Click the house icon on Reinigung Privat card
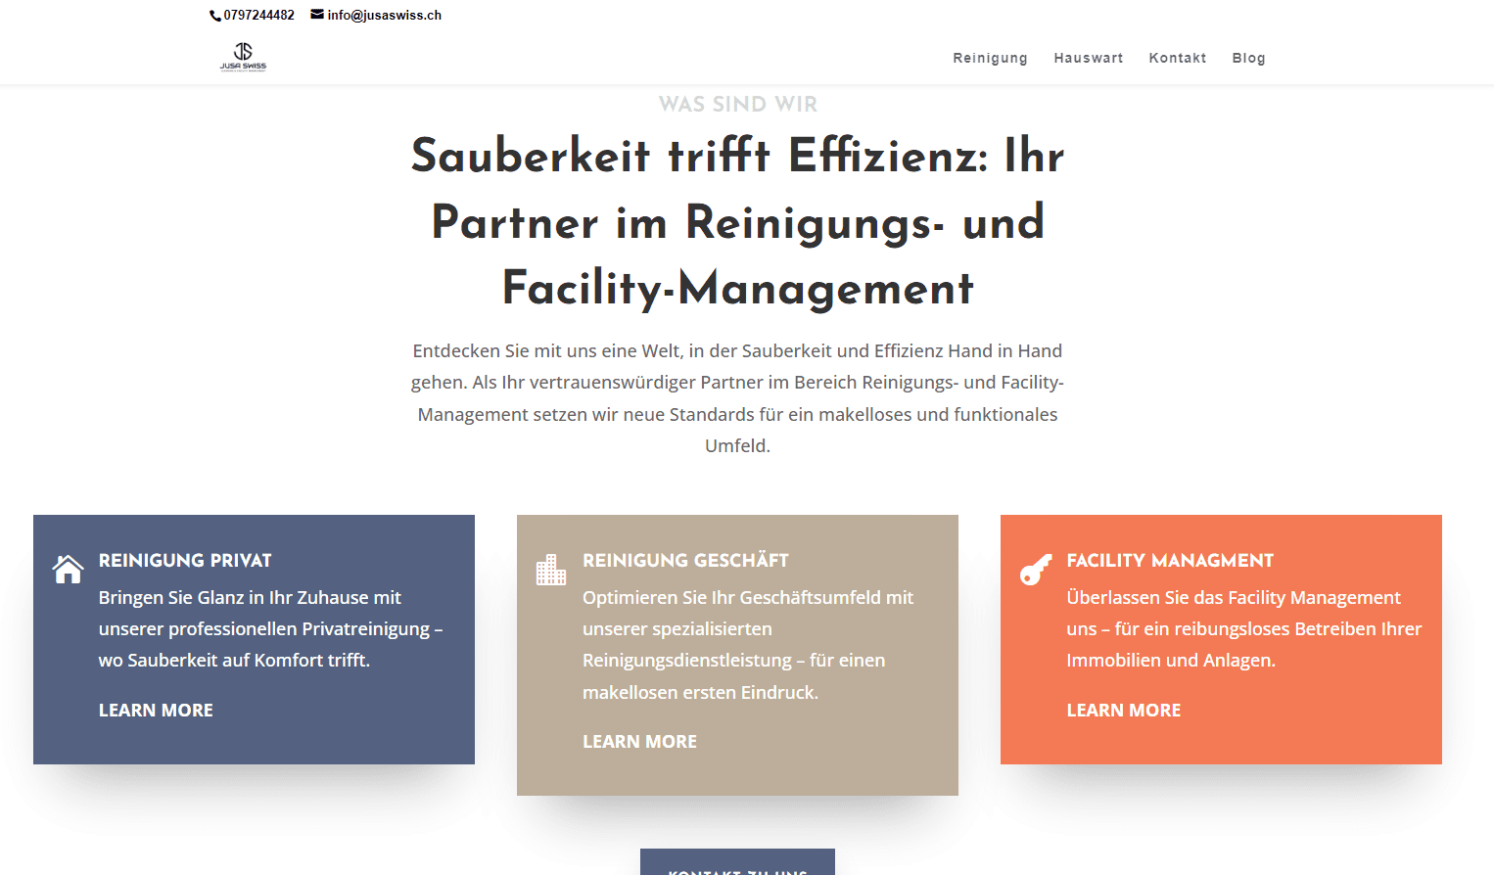Screen dimensions: 1494x875 tap(68, 569)
